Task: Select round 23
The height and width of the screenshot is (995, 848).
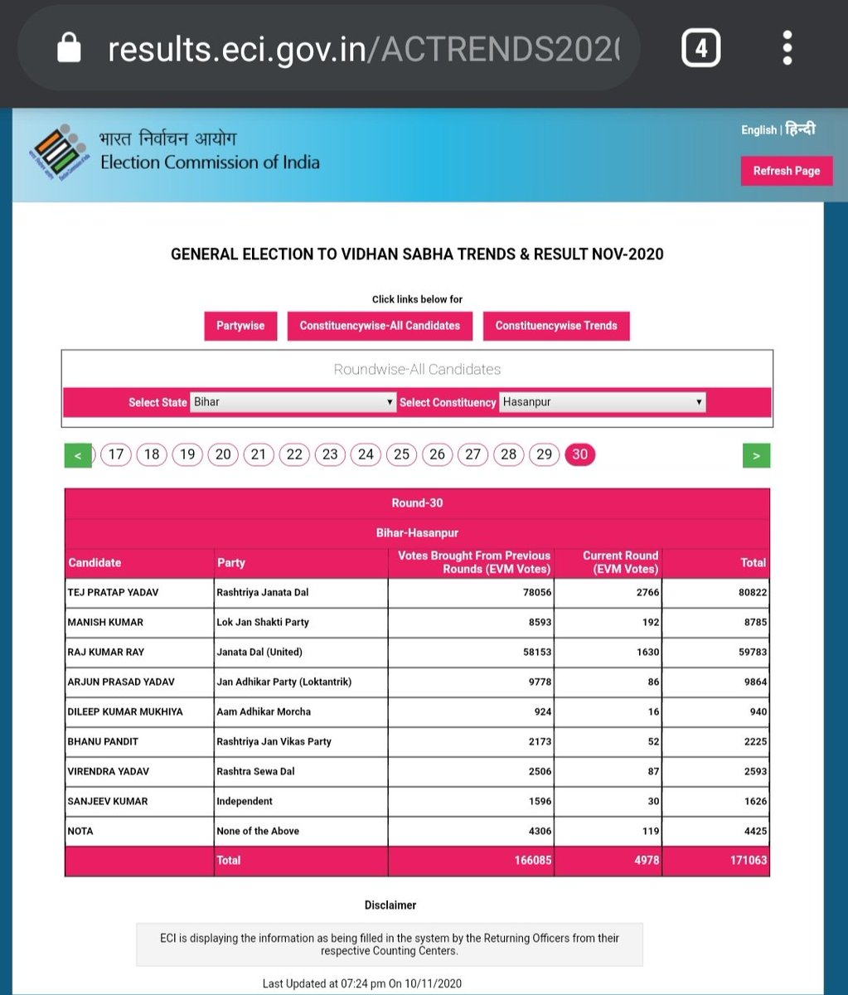Action: tap(330, 454)
